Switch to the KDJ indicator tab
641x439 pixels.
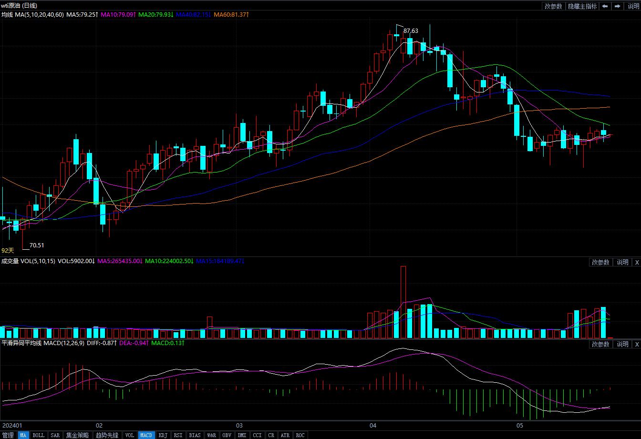coord(163,435)
